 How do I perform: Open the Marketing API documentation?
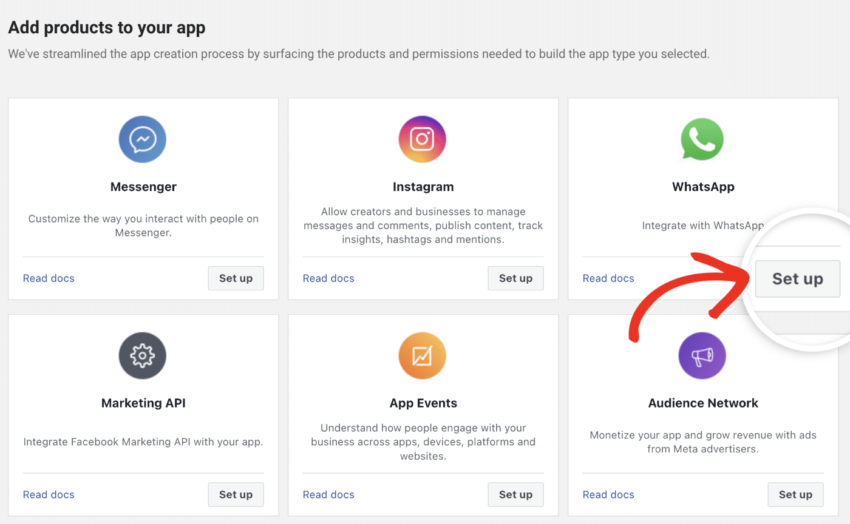[x=49, y=494]
